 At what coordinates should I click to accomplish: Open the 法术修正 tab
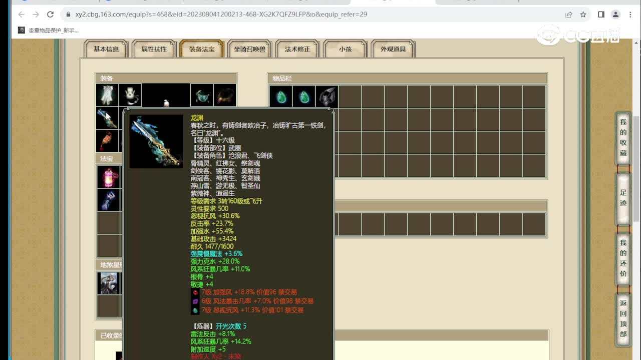click(x=297, y=49)
